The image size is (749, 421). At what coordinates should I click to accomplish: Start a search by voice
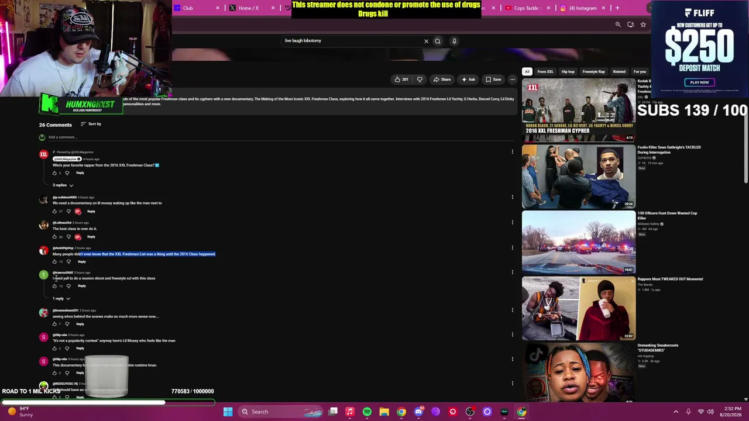click(454, 41)
